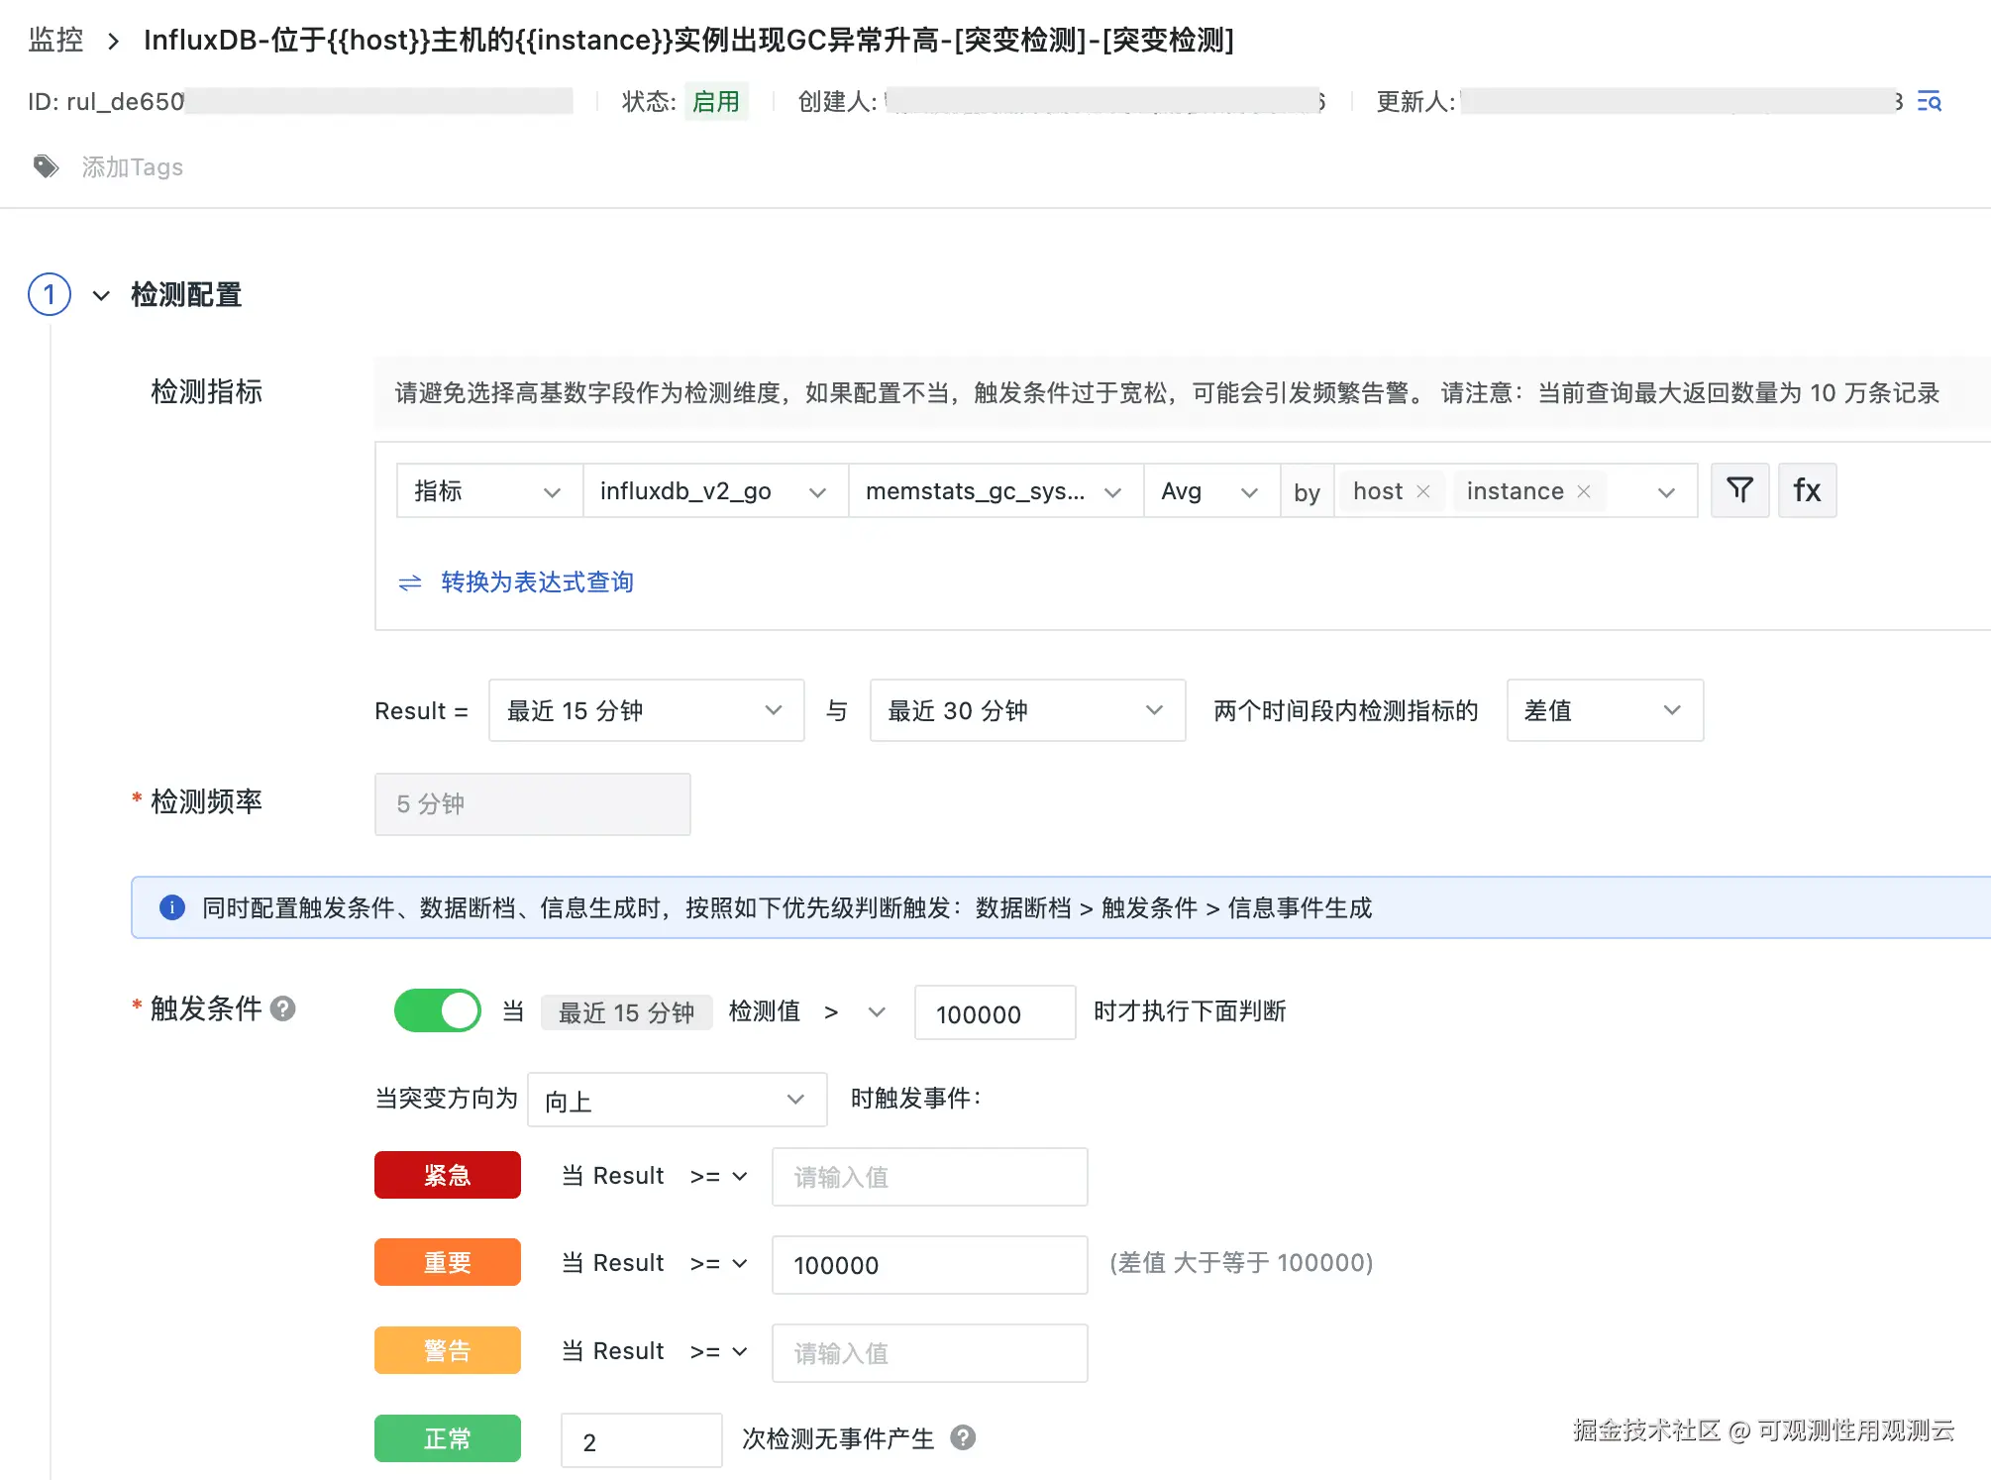Remove the host dimension tag
The height and width of the screenshot is (1480, 1991).
click(1423, 491)
